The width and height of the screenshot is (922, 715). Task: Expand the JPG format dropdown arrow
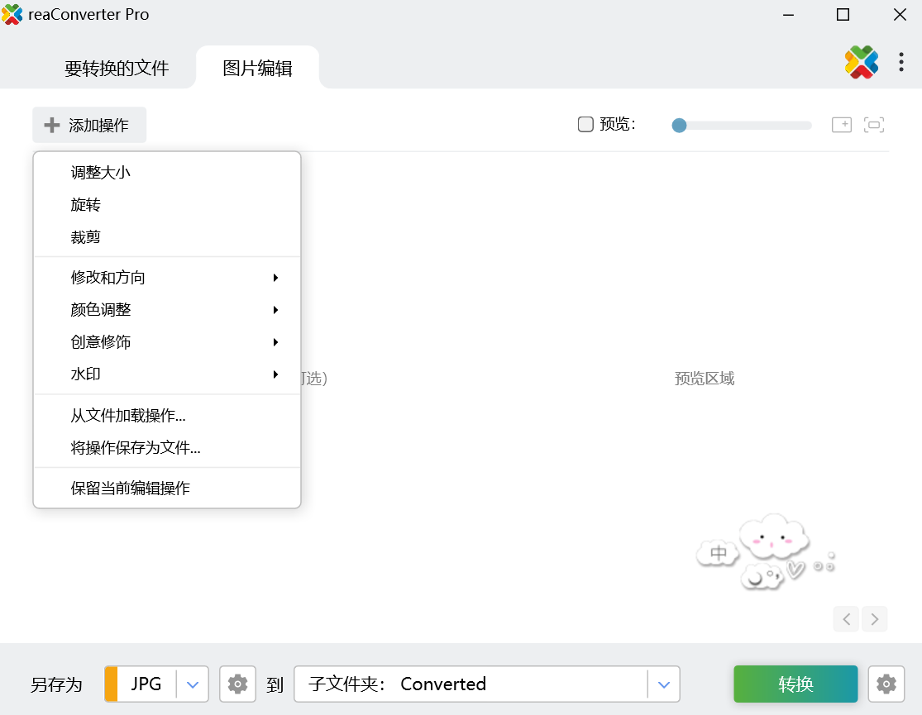[193, 684]
